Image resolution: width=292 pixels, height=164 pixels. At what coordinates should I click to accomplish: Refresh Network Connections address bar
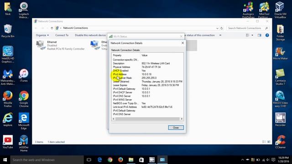coord(222,28)
